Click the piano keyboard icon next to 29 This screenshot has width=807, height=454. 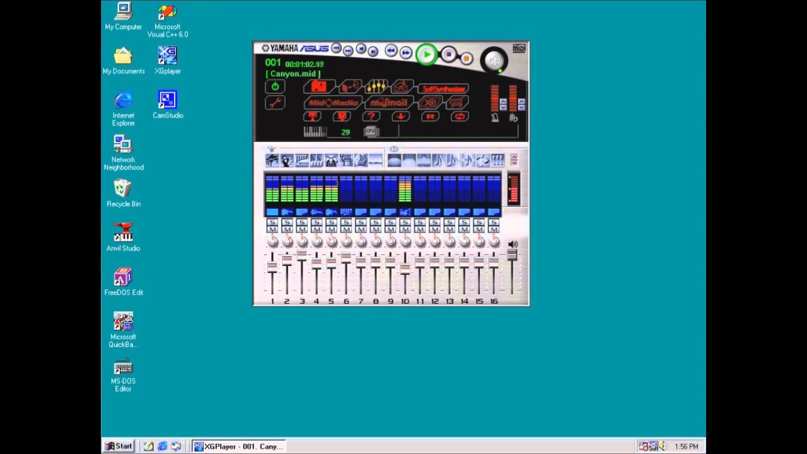tap(315, 132)
